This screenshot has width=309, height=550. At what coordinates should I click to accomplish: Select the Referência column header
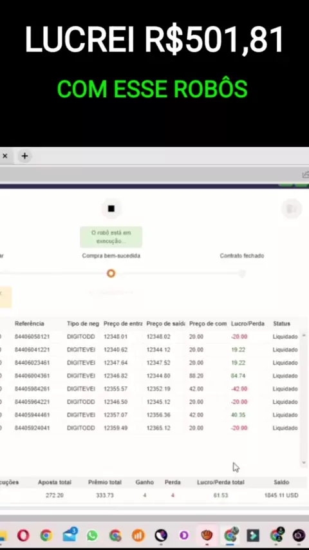(30, 323)
